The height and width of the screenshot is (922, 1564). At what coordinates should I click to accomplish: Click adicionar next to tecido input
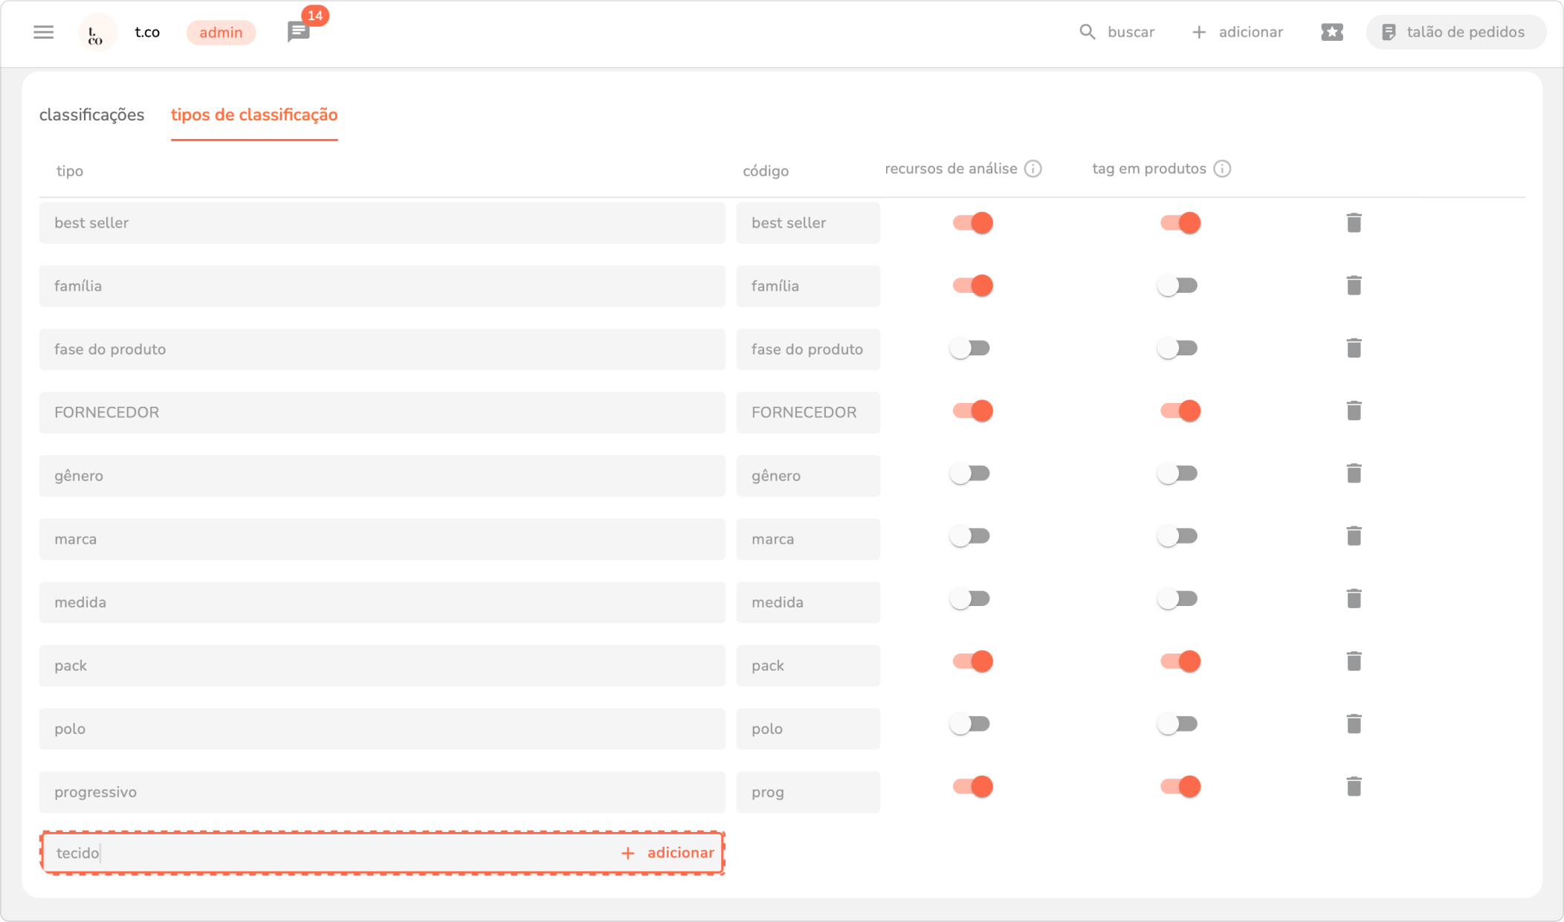click(x=668, y=853)
